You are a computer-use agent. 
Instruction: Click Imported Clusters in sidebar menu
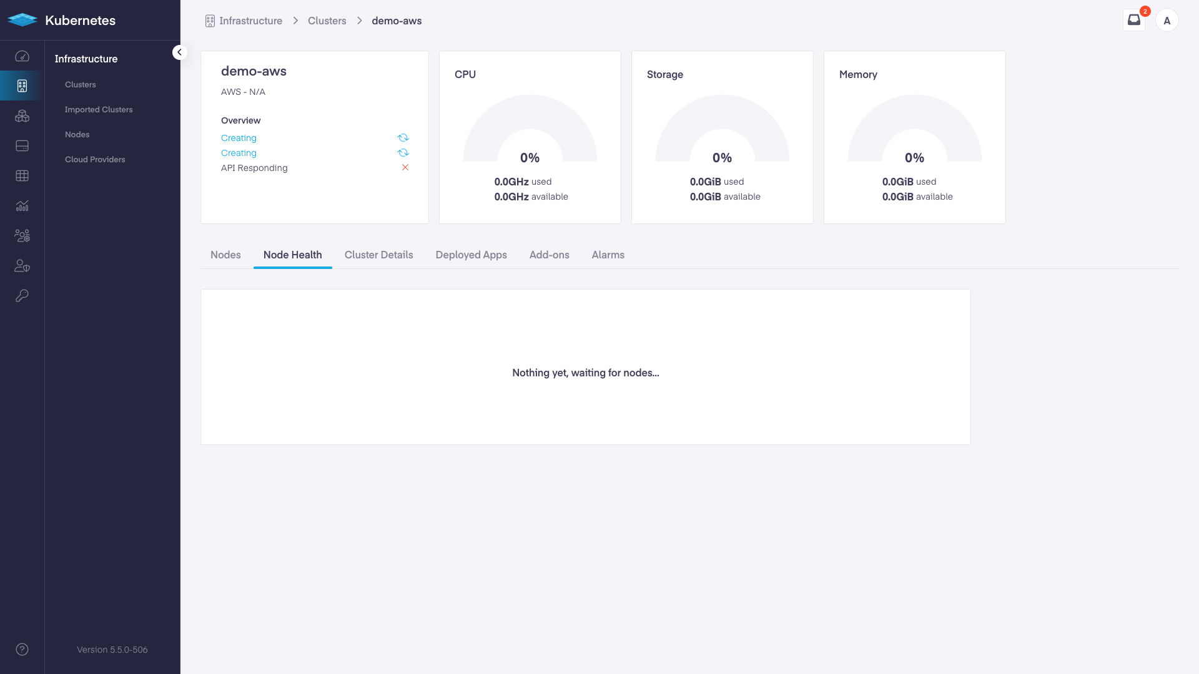[x=99, y=109]
